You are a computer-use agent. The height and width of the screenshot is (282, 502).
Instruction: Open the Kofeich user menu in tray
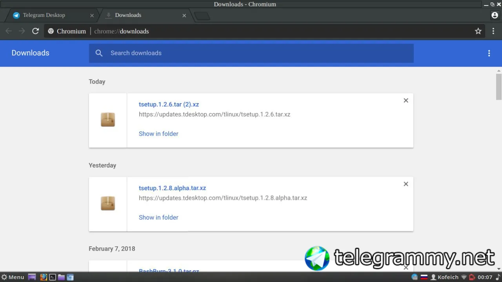(x=445, y=277)
